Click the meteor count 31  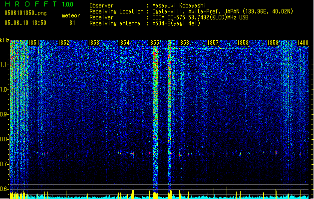72,23
